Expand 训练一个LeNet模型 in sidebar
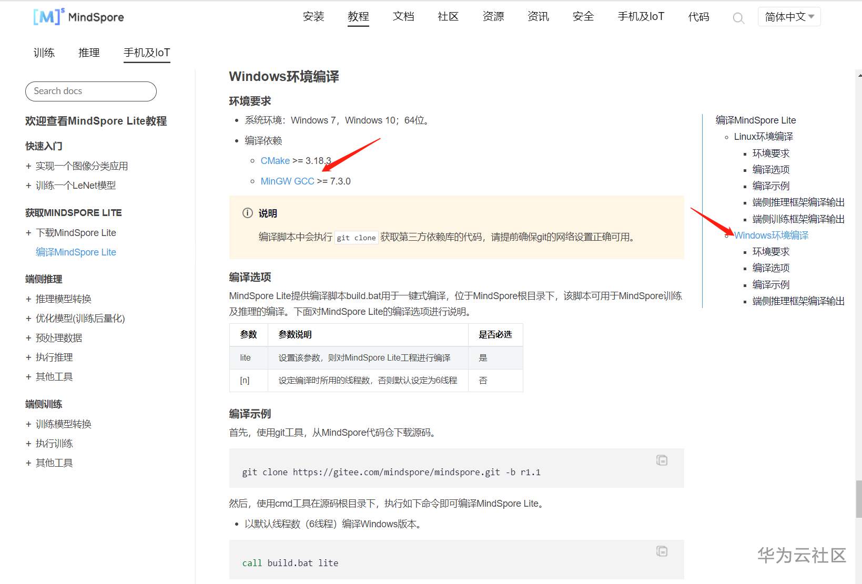 [28, 186]
